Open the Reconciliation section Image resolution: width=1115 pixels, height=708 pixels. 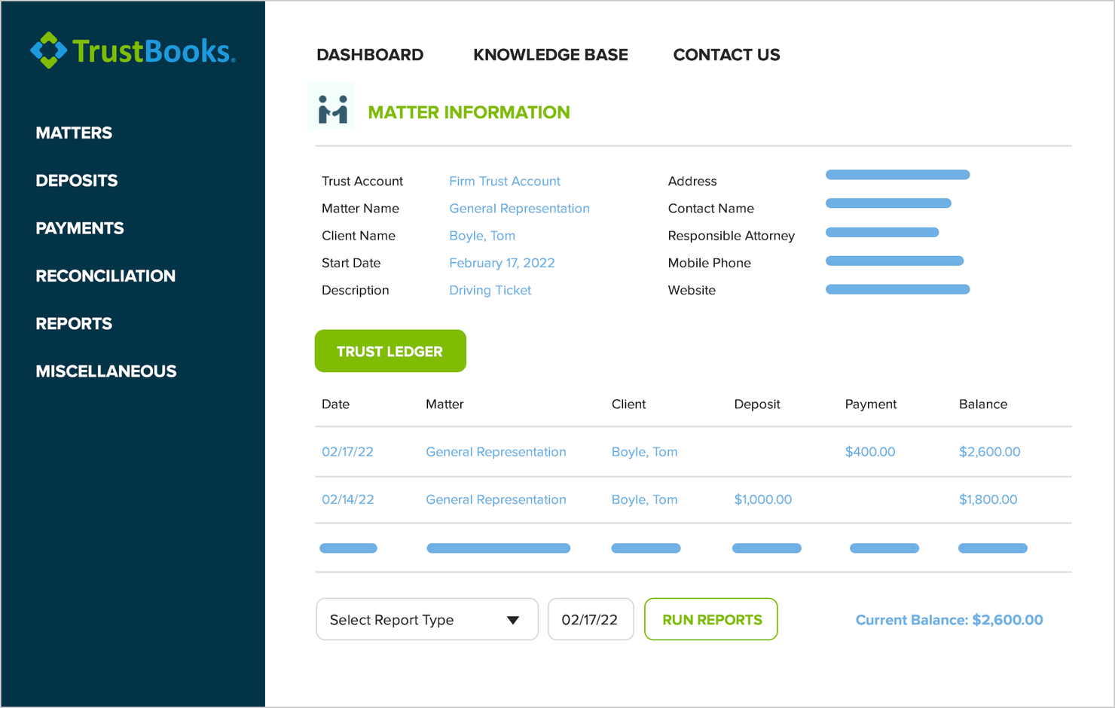(x=105, y=276)
